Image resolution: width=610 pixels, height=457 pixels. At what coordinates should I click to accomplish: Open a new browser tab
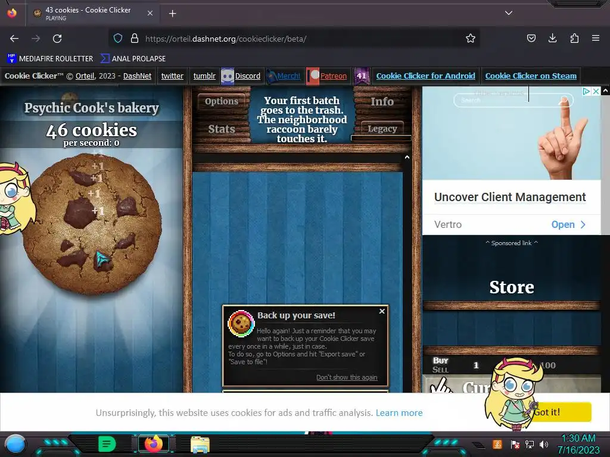point(172,14)
